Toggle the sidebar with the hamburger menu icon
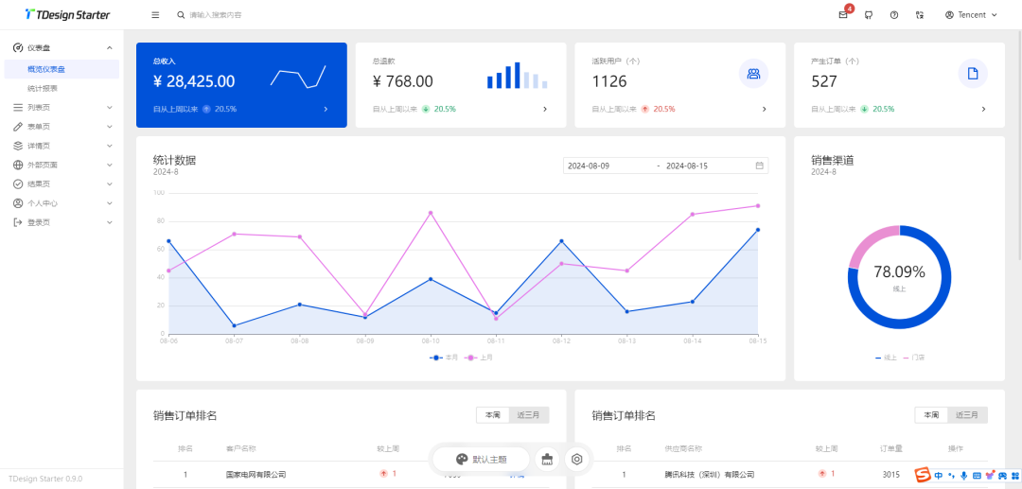The image size is (1022, 489). click(x=155, y=15)
